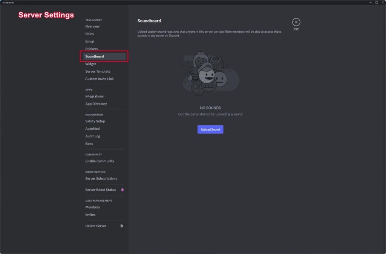Viewport: 386px width, 254px height.
Task: Click the Upload Sound button
Action: [x=210, y=129]
